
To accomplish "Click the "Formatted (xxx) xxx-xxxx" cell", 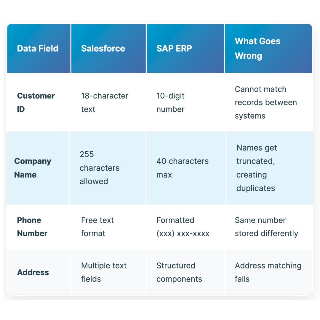I will (183, 227).
